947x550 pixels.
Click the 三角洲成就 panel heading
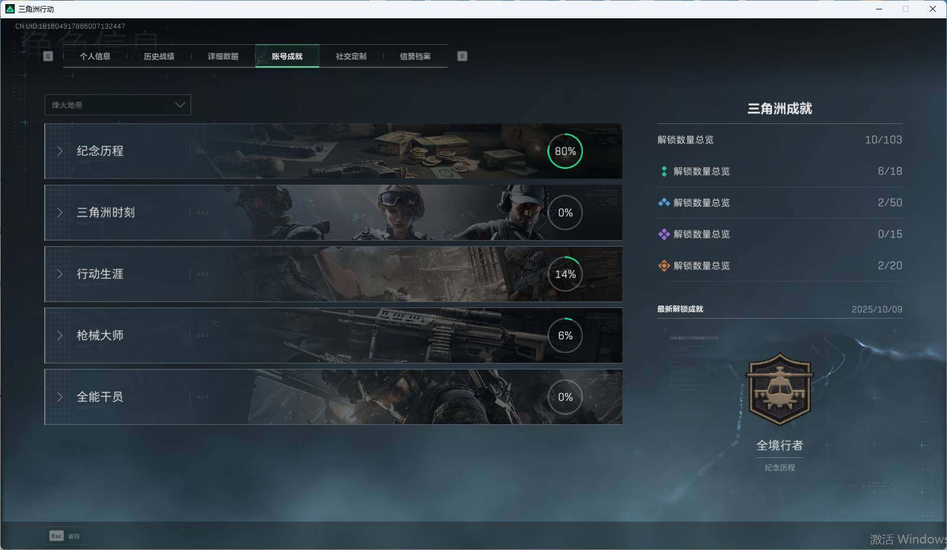coord(780,109)
